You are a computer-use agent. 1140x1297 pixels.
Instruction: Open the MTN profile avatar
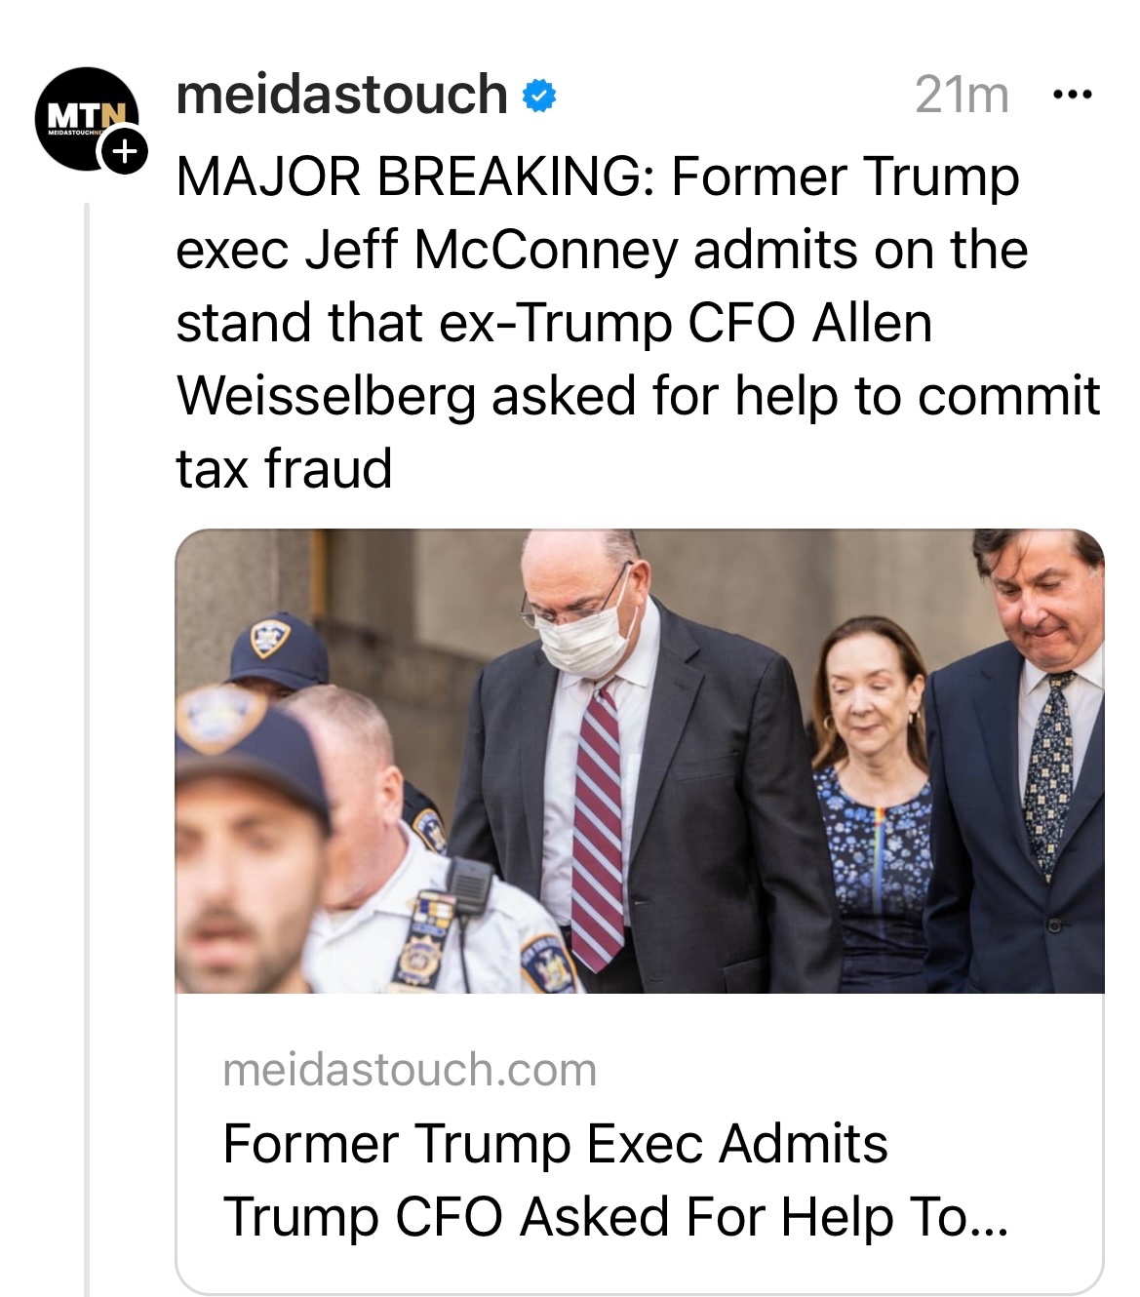pos(86,119)
